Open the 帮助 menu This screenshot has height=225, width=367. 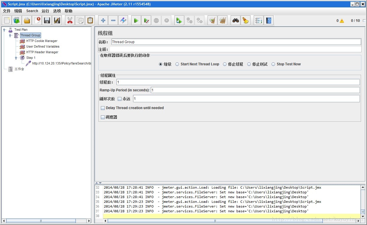[68, 11]
